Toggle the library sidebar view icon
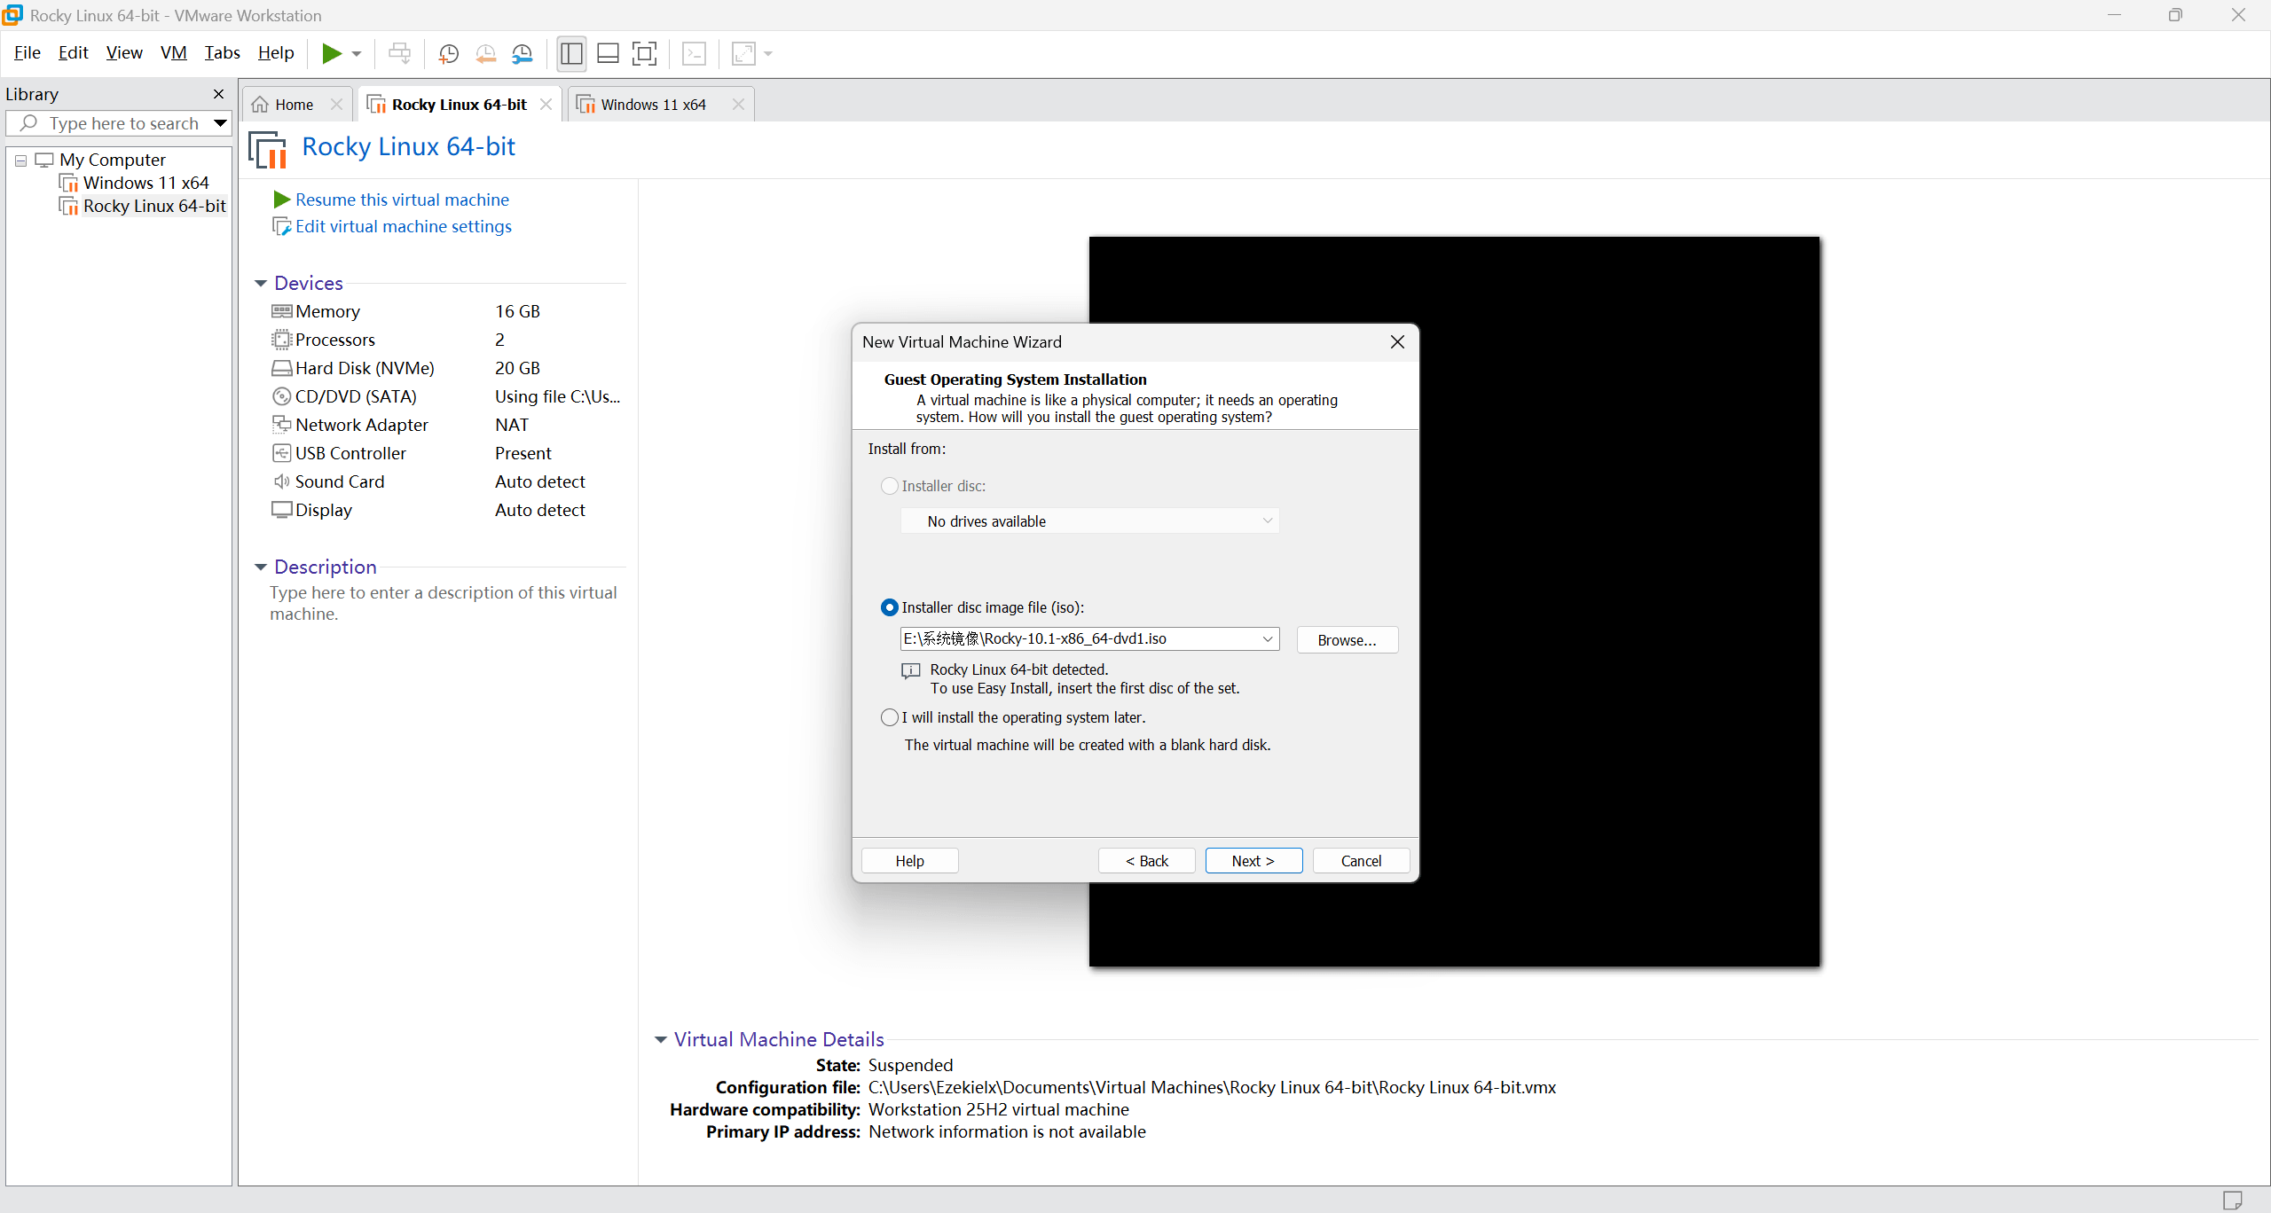 pyautogui.click(x=571, y=54)
